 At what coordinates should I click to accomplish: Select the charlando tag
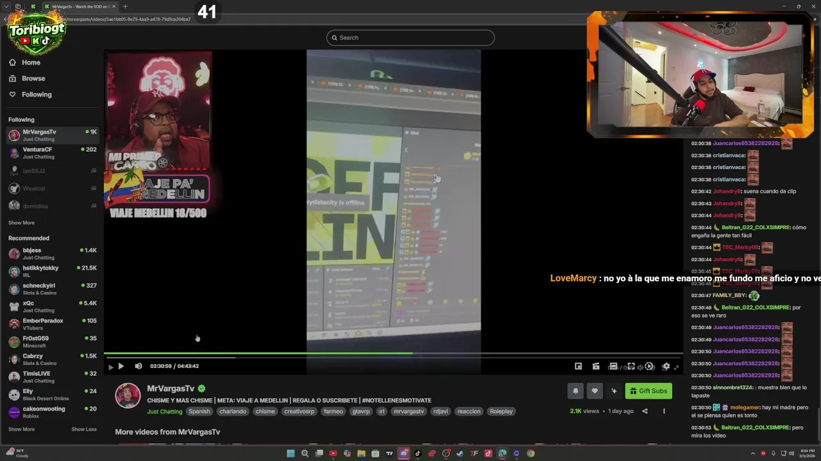(233, 412)
